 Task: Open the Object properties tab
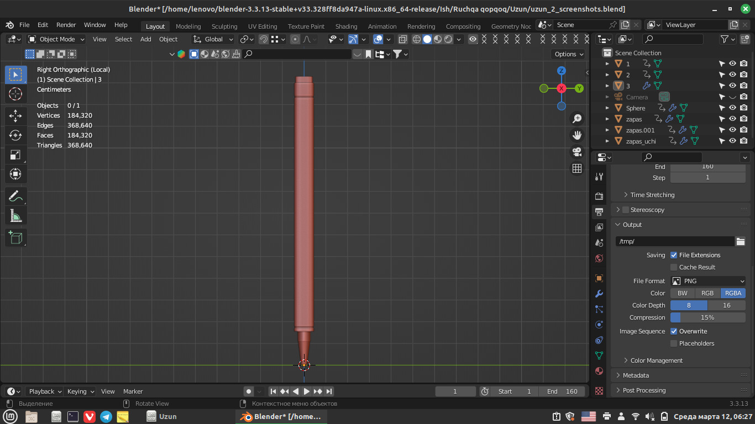point(599,278)
